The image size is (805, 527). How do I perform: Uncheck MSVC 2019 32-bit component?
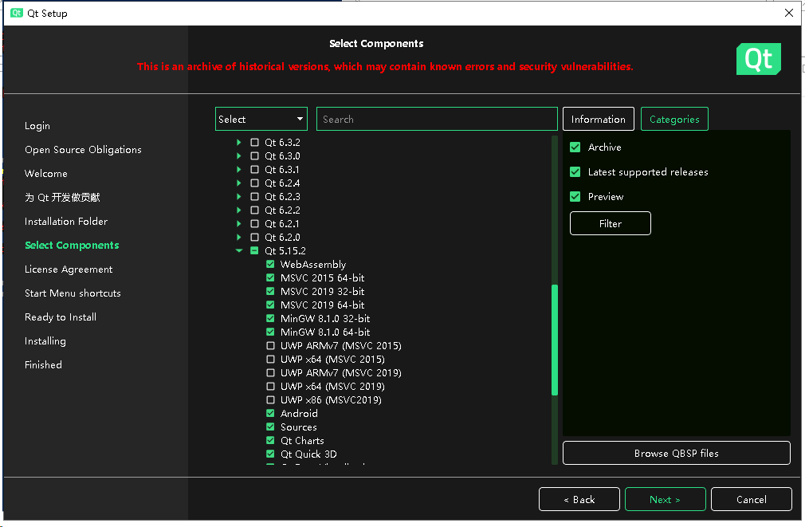click(270, 291)
